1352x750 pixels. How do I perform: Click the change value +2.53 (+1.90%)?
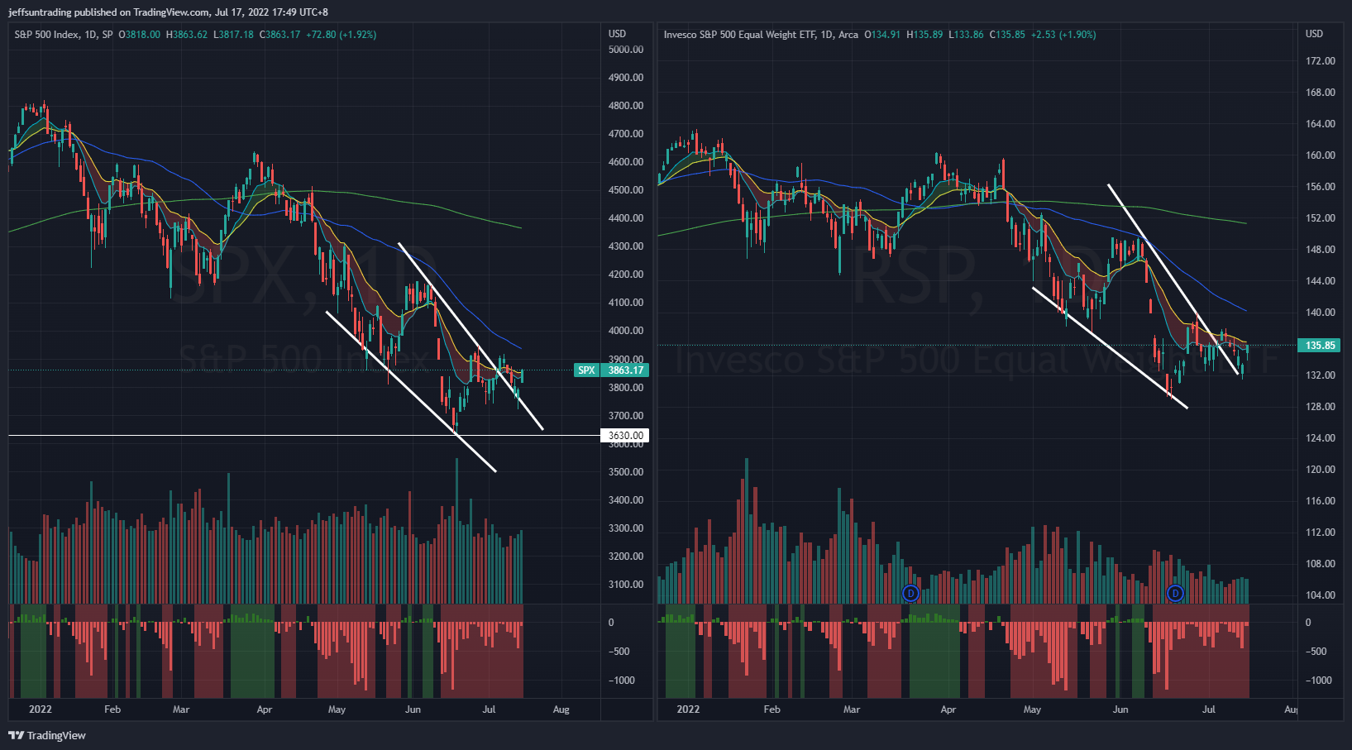tap(1063, 35)
